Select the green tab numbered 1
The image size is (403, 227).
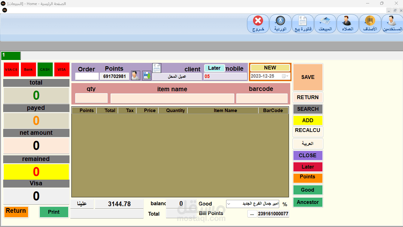tap(11, 56)
